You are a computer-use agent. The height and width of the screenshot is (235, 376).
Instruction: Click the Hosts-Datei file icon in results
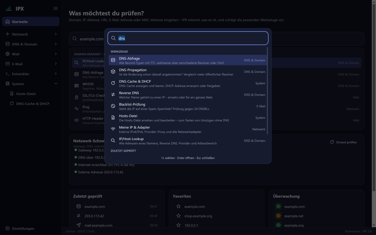(x=113, y=118)
